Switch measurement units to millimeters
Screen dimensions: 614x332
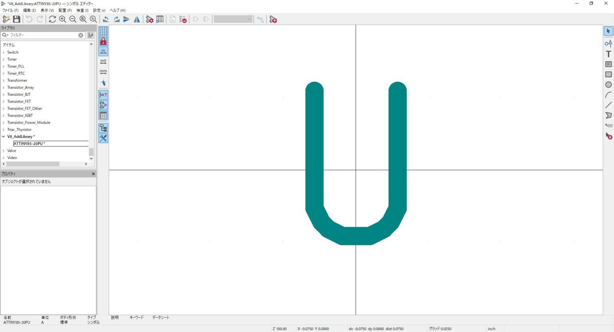(x=103, y=71)
